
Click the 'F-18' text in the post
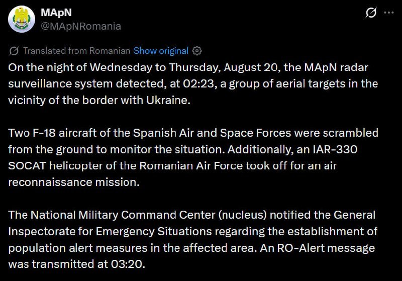pyautogui.click(x=44, y=133)
